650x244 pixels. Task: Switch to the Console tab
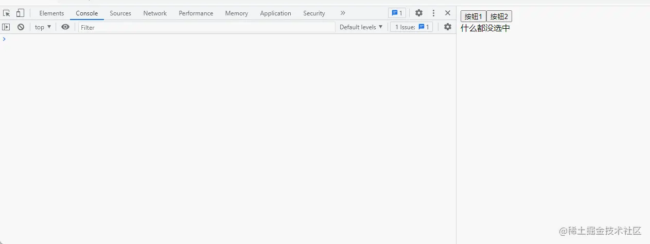(x=87, y=13)
